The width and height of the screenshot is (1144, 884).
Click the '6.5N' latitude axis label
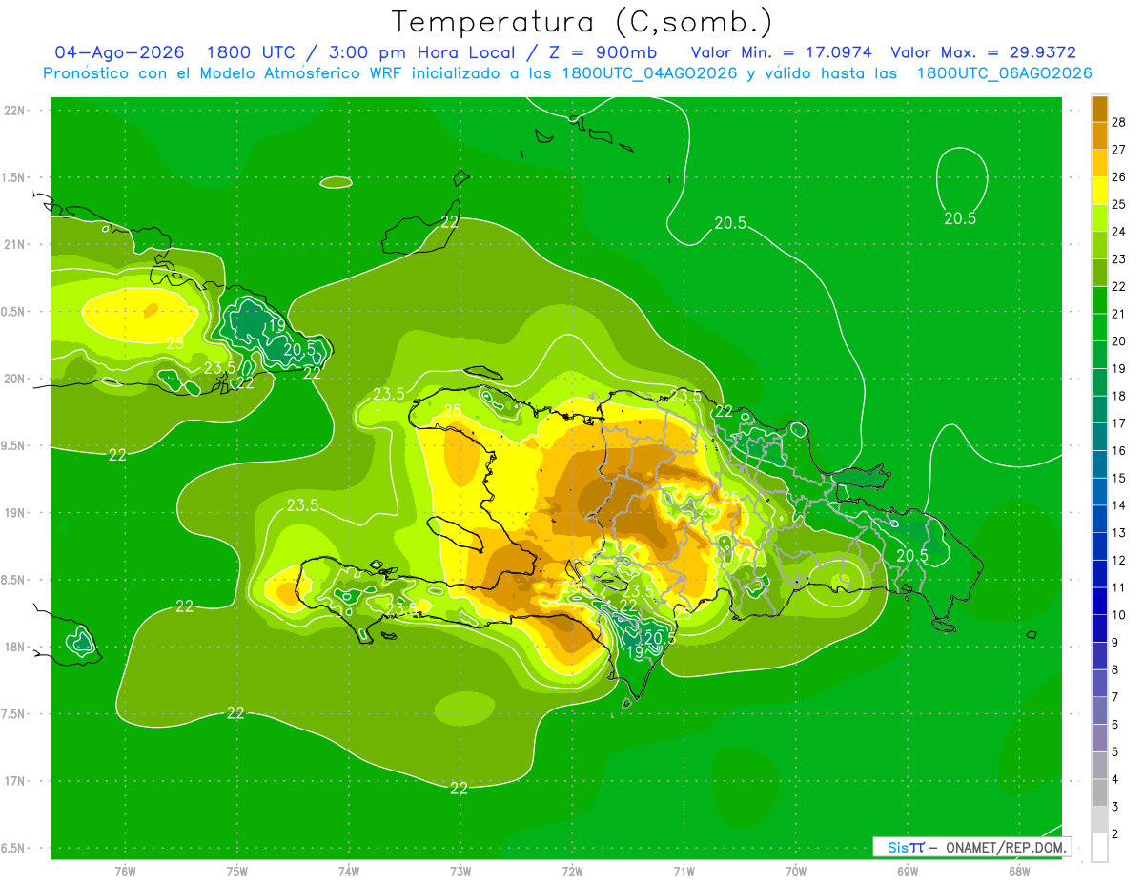click(x=14, y=849)
